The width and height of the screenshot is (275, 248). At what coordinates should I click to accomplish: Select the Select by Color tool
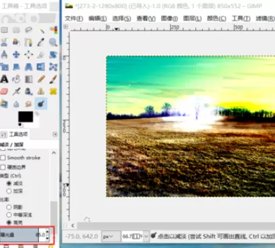pyautogui.click(x=53, y=30)
